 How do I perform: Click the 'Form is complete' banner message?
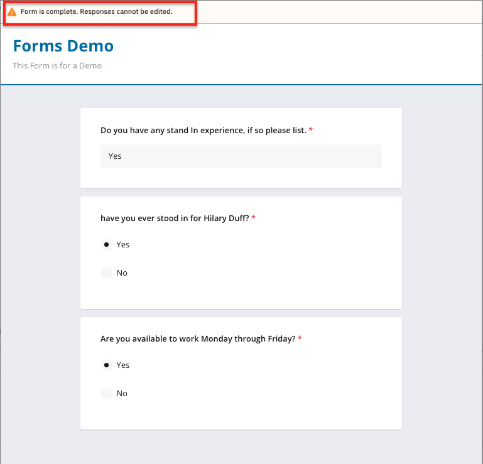click(96, 12)
